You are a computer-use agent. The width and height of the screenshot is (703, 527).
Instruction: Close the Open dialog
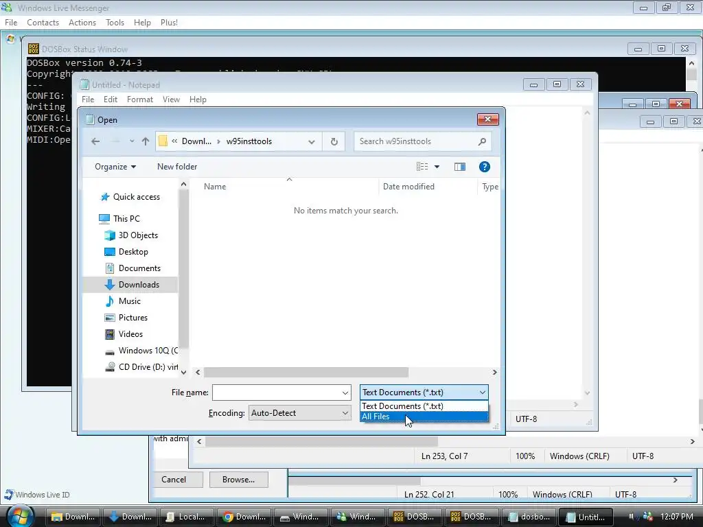point(488,119)
